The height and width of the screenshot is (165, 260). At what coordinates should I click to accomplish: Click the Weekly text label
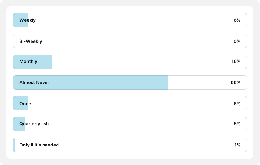pyautogui.click(x=28, y=20)
